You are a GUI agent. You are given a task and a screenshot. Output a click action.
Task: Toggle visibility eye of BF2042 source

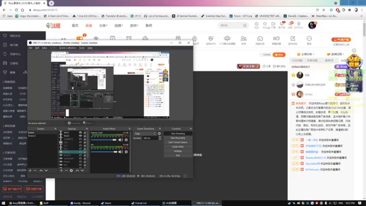coord(81,155)
